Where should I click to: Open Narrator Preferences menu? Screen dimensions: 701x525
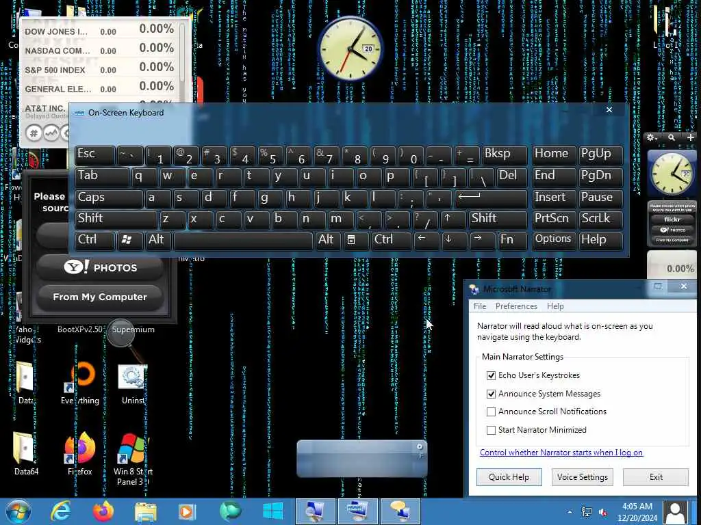tap(516, 306)
